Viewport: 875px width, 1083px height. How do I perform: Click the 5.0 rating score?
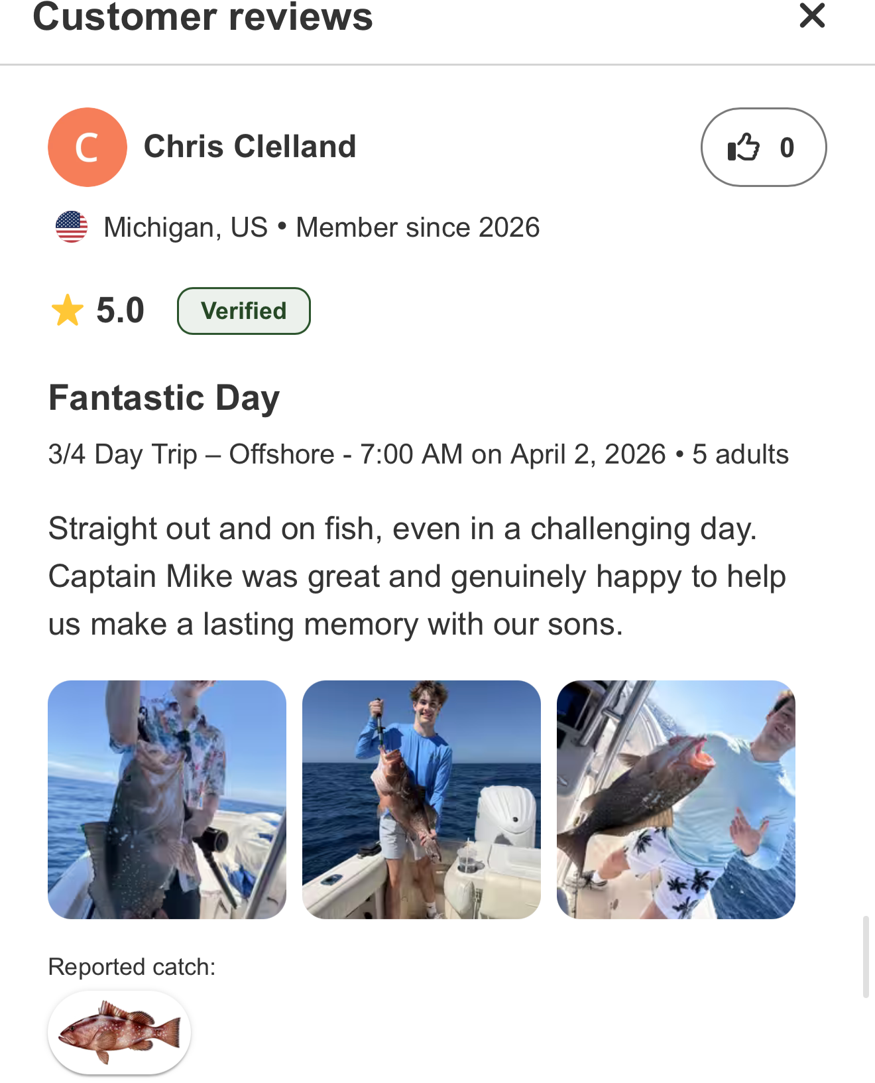coord(120,311)
